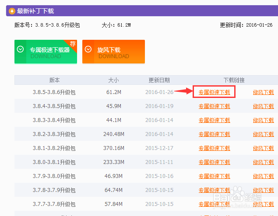The height and width of the screenshot is (216, 278).
Task: Click the 版本 column header
Action: pyautogui.click(x=54, y=80)
